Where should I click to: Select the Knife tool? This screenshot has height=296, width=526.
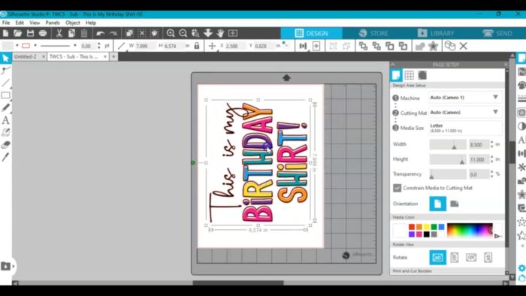tap(5, 157)
